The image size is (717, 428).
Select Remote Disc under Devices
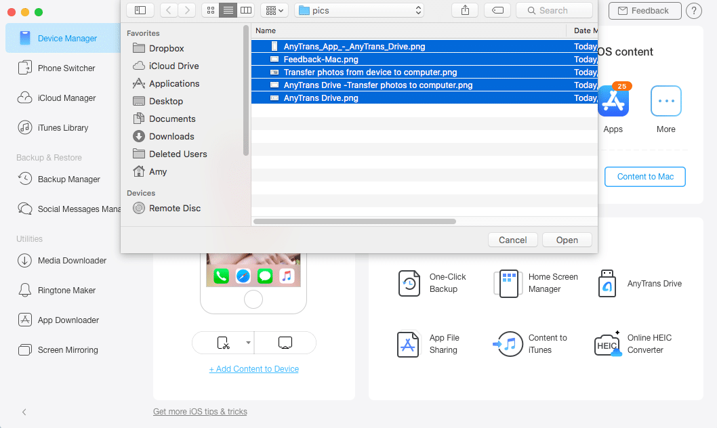[167, 209]
